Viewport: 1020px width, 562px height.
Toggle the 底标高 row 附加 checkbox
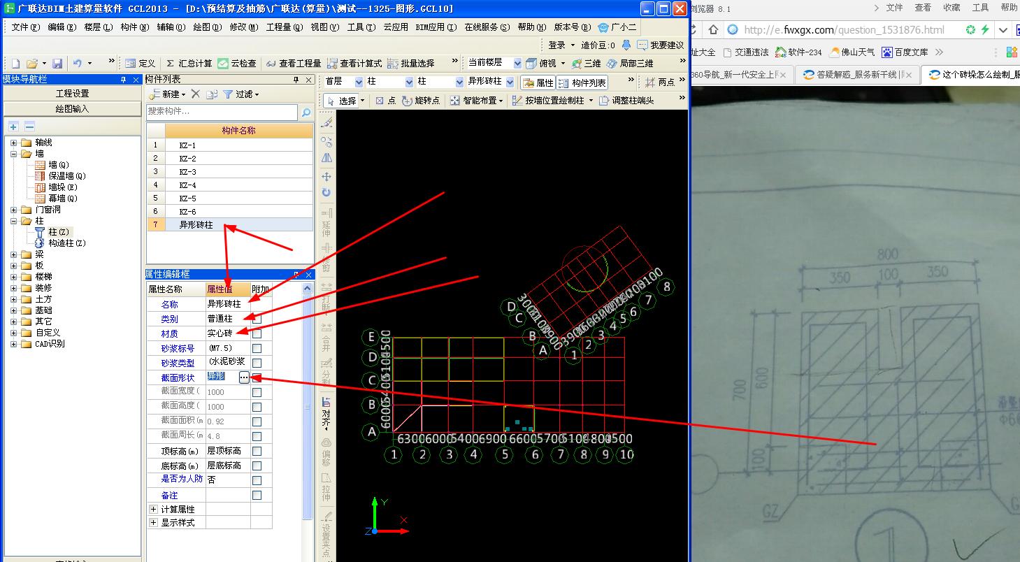[257, 466]
